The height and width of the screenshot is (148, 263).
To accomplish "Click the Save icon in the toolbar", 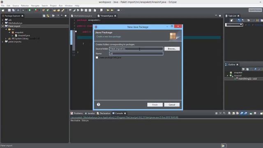I will (x=9, y=10).
